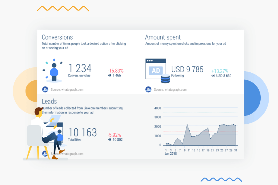Click LinkedIn source icon under Conversions
Screen dimensions: 278x185
(x=45, y=89)
